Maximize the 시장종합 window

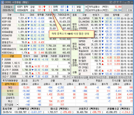(129, 2)
